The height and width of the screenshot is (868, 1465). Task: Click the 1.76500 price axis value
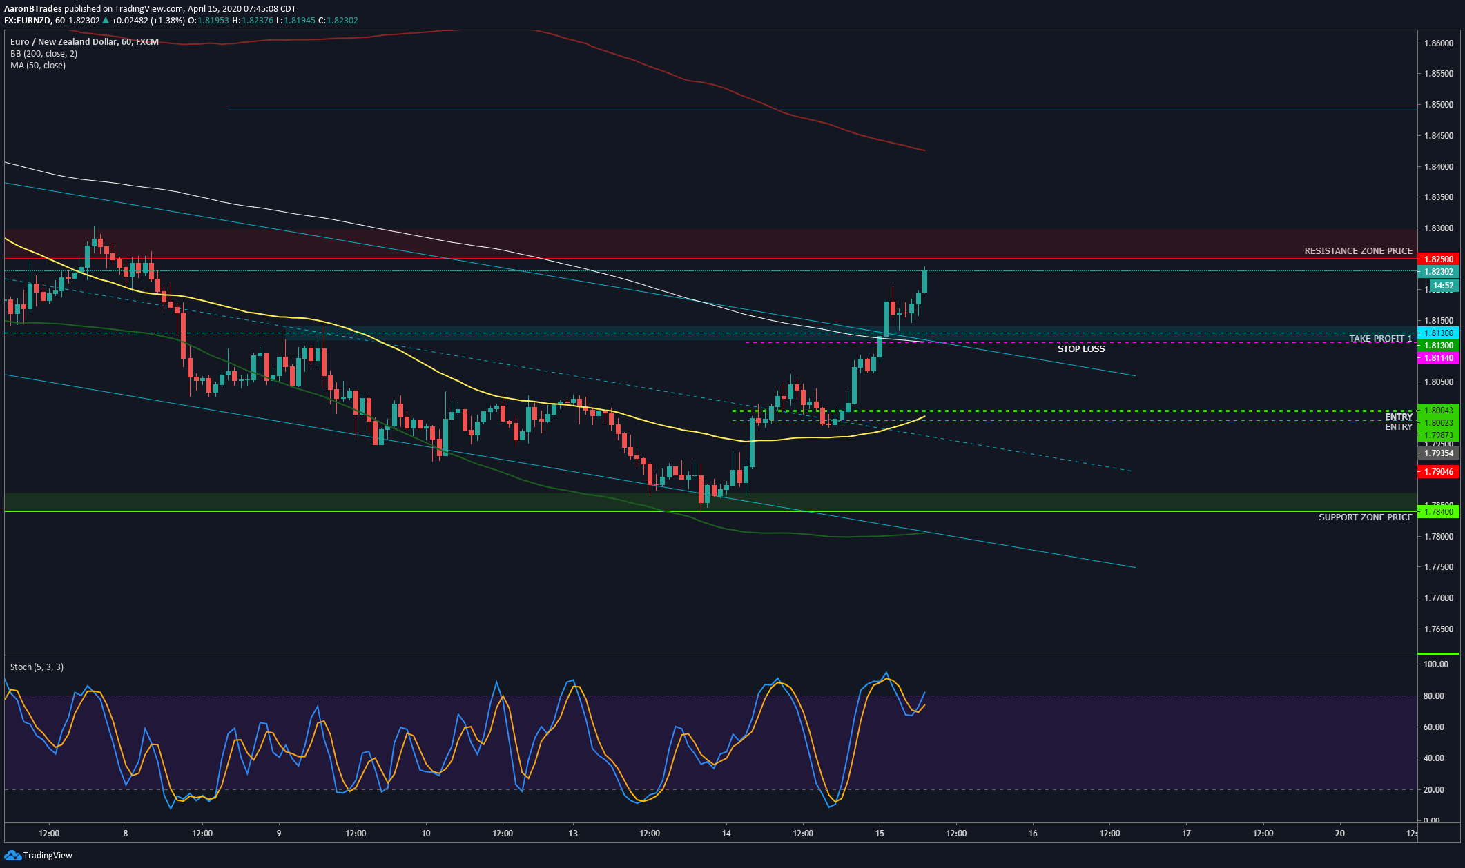click(x=1439, y=629)
